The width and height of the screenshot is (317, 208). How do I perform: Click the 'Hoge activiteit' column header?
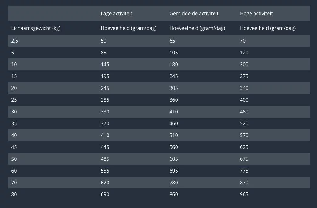256,13
